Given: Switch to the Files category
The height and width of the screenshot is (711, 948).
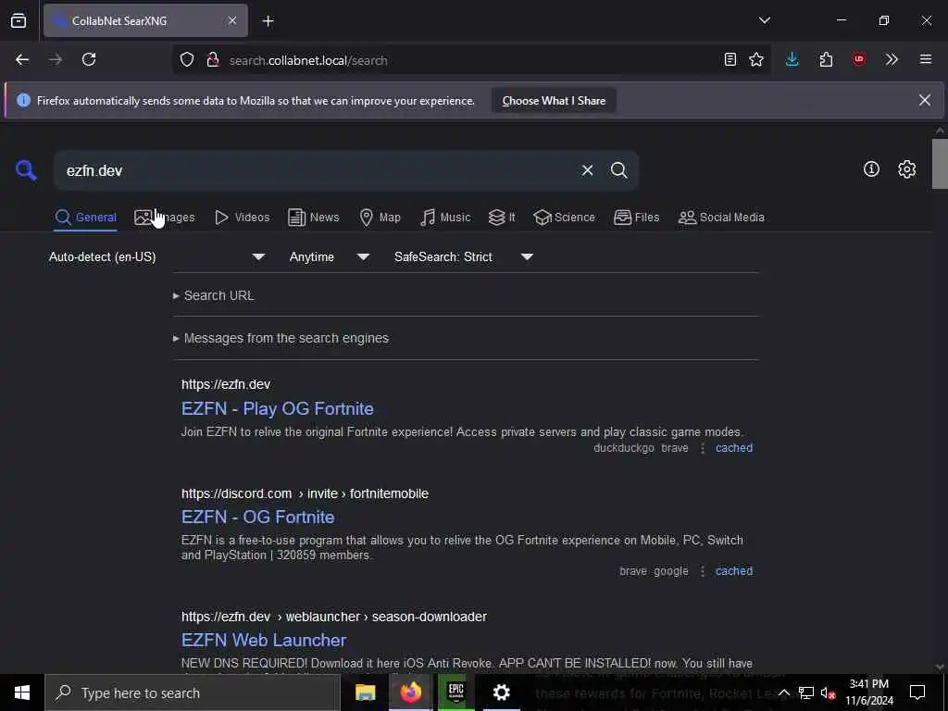Looking at the screenshot, I should 636,217.
